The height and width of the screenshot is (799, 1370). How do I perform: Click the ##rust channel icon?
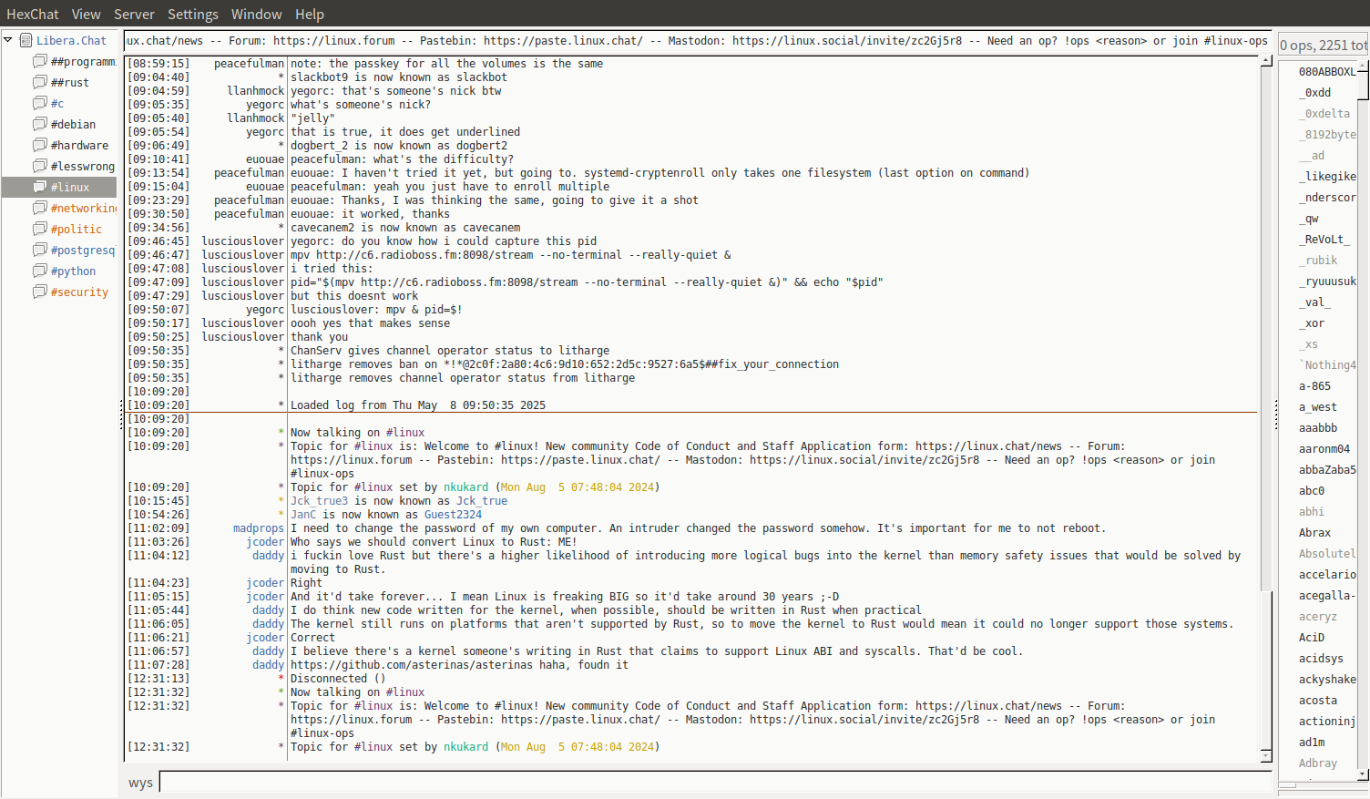40,82
